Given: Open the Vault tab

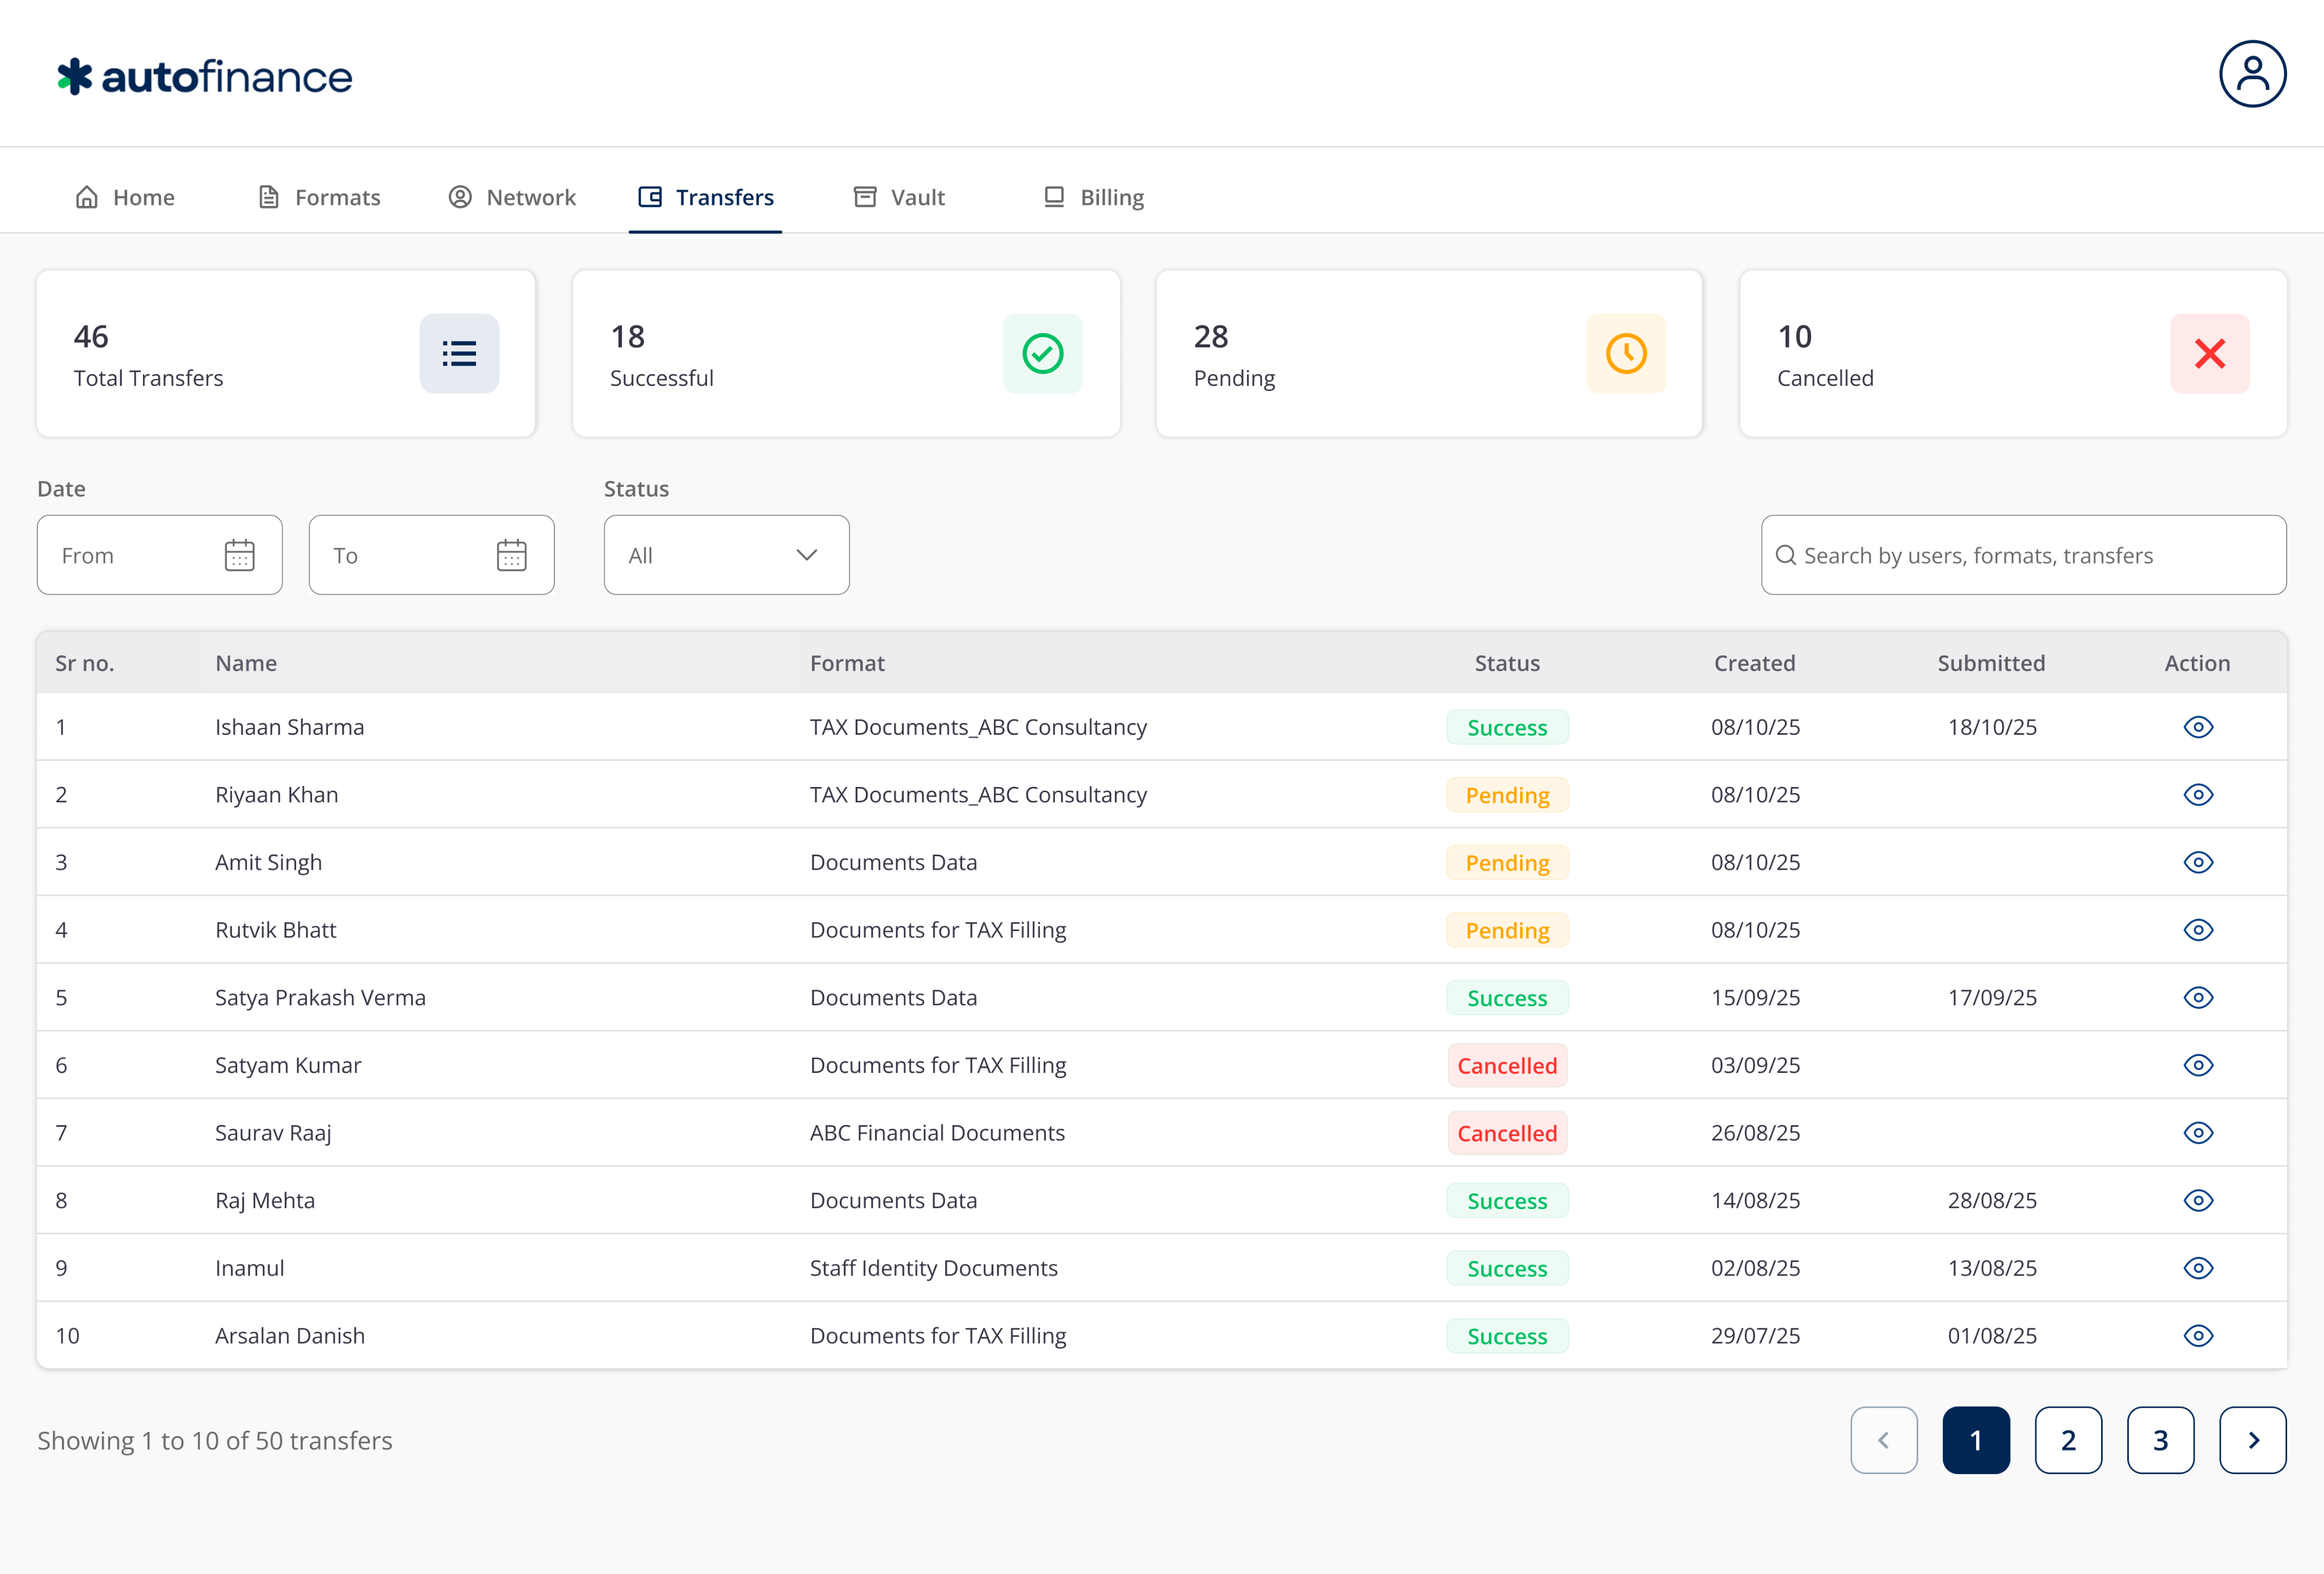Looking at the screenshot, I should 899,197.
